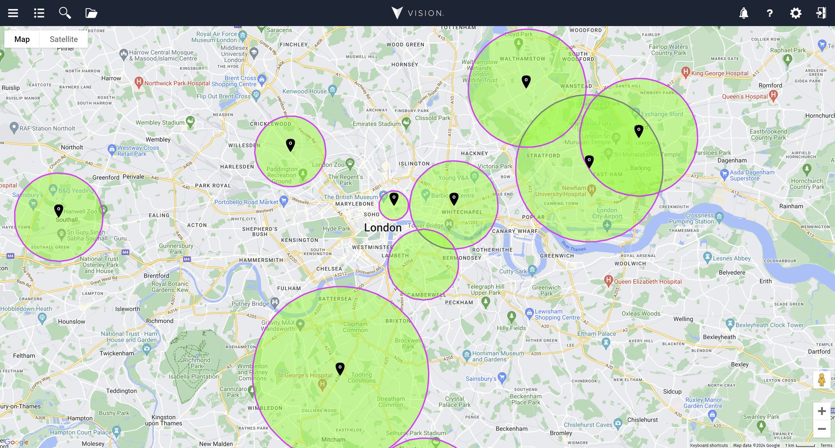Image resolution: width=835 pixels, height=448 pixels.
Task: Open settings gear
Action: coord(796,13)
